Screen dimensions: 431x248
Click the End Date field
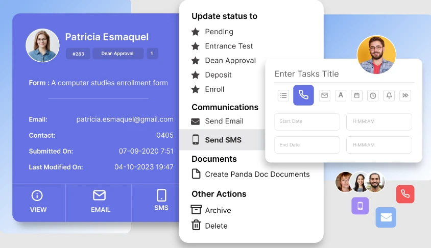tap(307, 145)
